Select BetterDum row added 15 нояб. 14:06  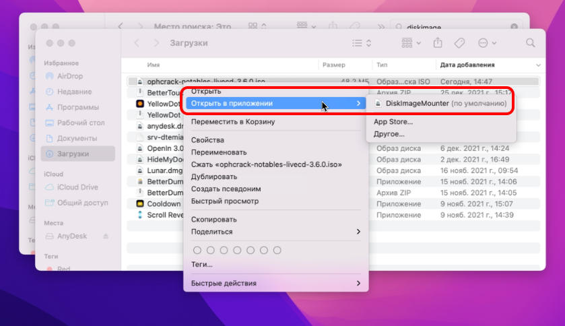(333, 182)
